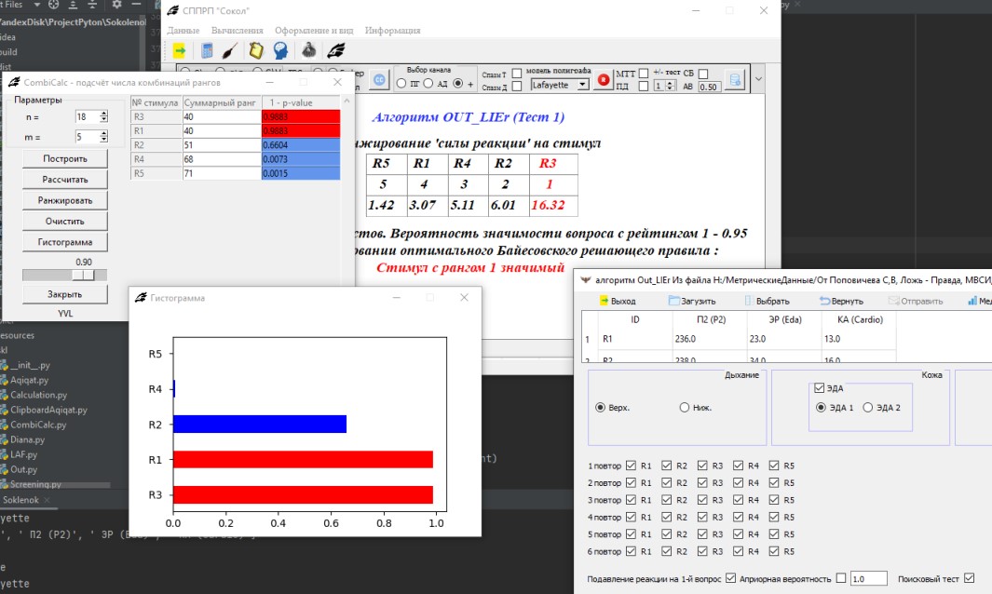The image size is (992, 594).
Task: Click the Ранжировать button in CombiCalc
Action: 65,200
